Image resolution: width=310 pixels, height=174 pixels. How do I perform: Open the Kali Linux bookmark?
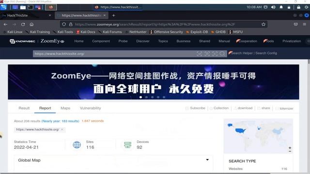click(x=13, y=32)
